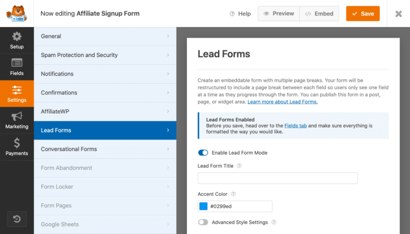
Task: Expand the Notifications settings section
Action: pyautogui.click(x=105, y=74)
